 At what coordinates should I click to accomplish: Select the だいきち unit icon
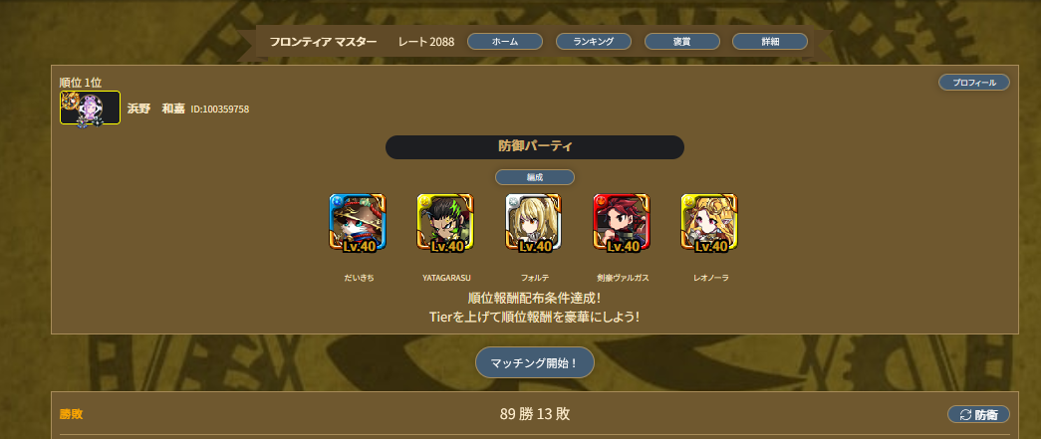[x=359, y=223]
